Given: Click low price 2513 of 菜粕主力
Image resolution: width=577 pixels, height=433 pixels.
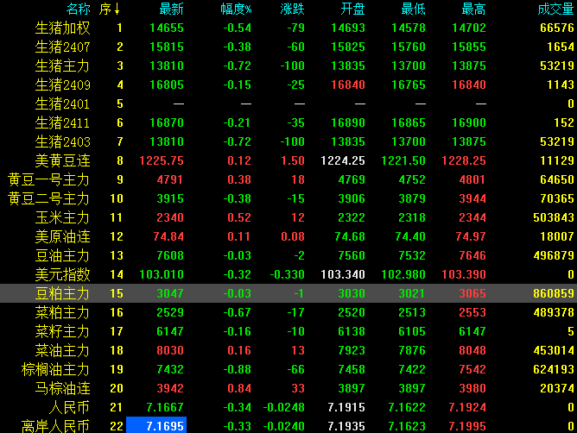Looking at the screenshot, I should (x=412, y=312).
